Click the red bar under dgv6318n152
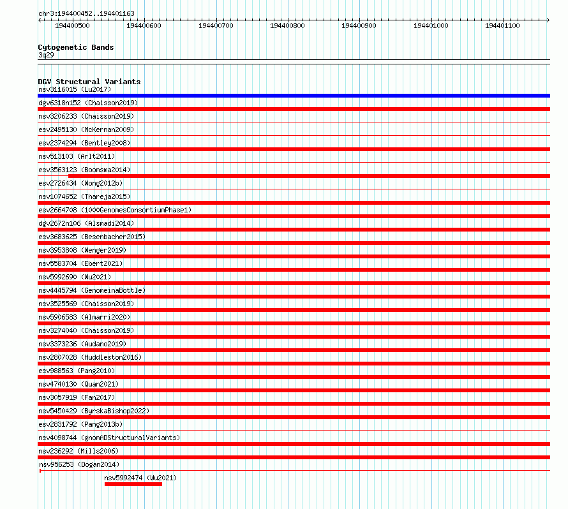 tap(294, 109)
